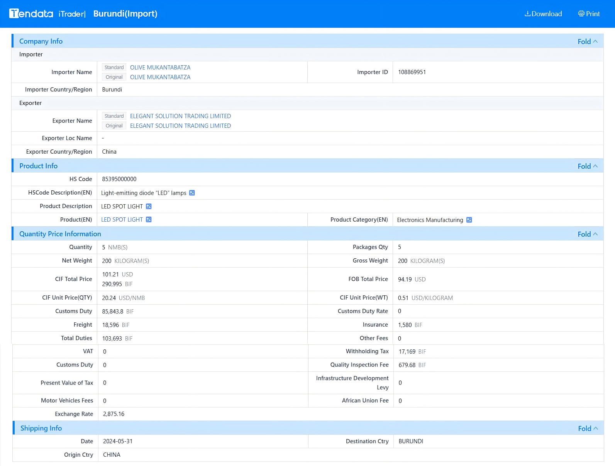Click the Original tag beside exporter name

[114, 125]
